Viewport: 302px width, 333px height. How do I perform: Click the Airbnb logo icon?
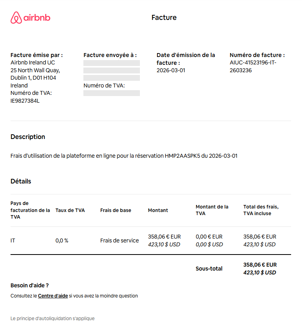16,18
